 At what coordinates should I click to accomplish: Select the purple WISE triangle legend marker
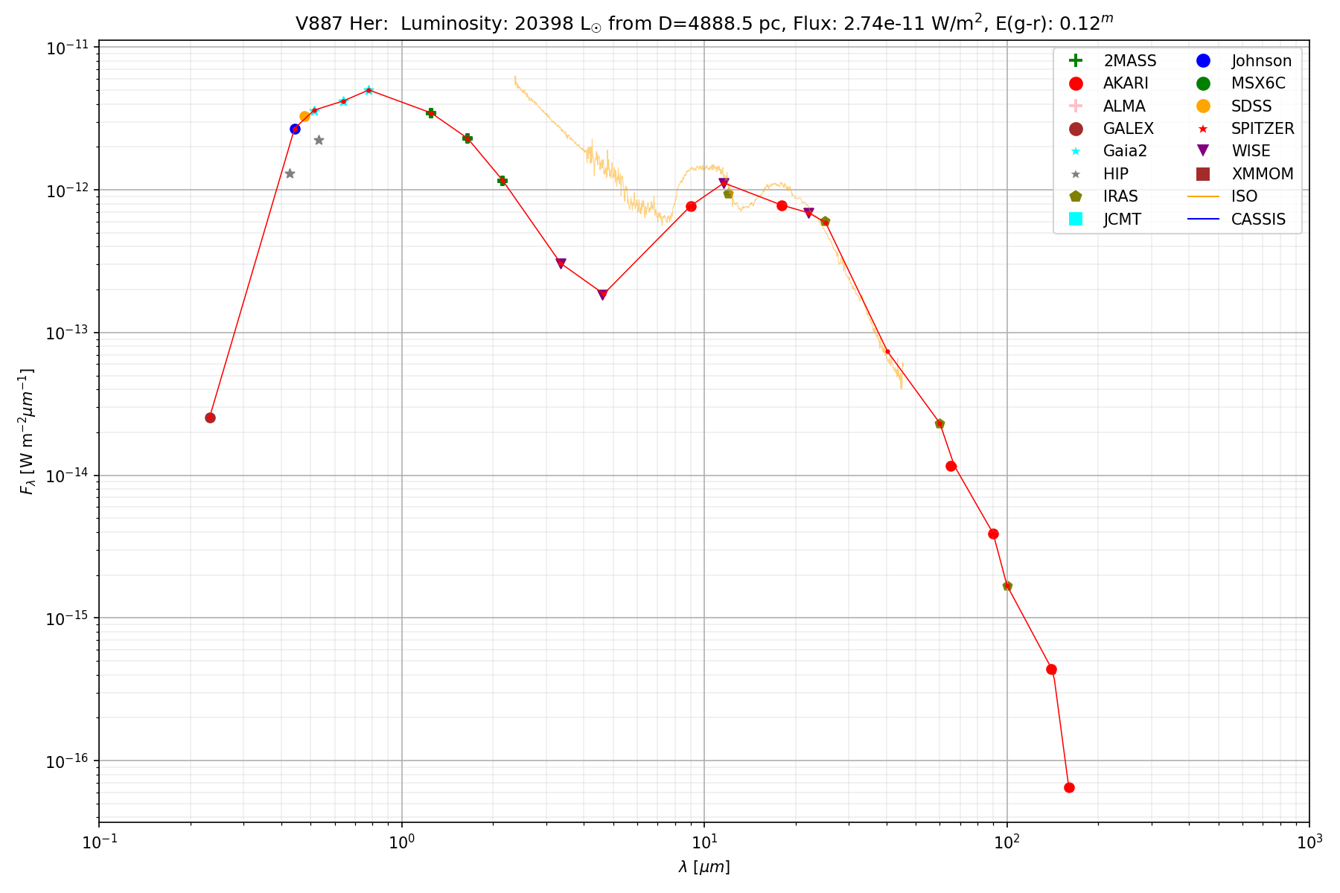(1203, 151)
